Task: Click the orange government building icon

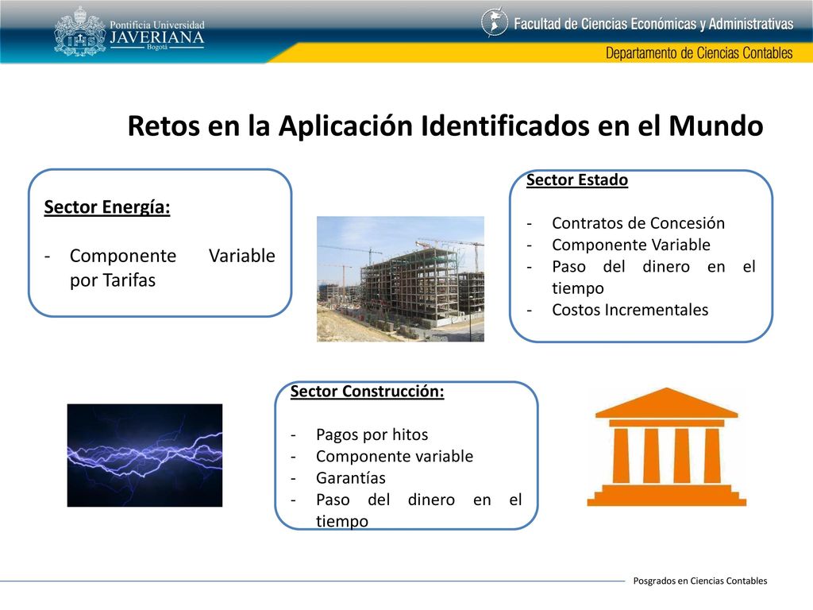Action: point(666,446)
